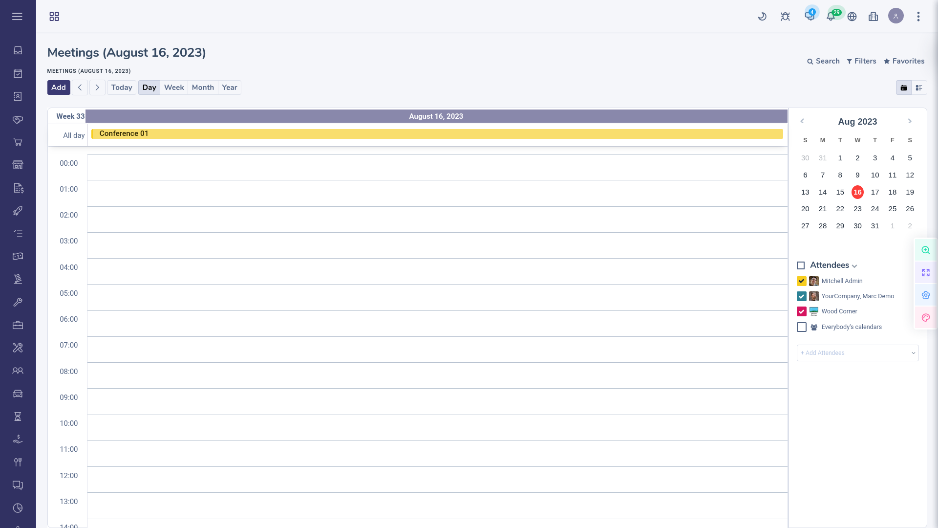Screen dimensions: 938x528
Task: Open the hamburger main menu
Action: pos(17,16)
